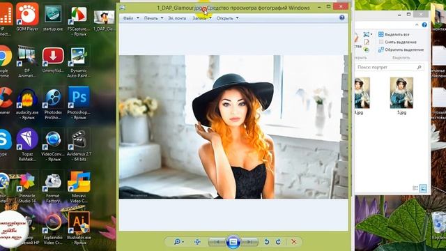Open DP Animation desktop icon
Image resolution: width=446 pixels, height=251 pixels.
(x=27, y=61)
